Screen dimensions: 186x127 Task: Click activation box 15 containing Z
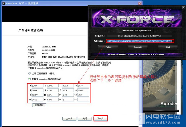[68, 100]
